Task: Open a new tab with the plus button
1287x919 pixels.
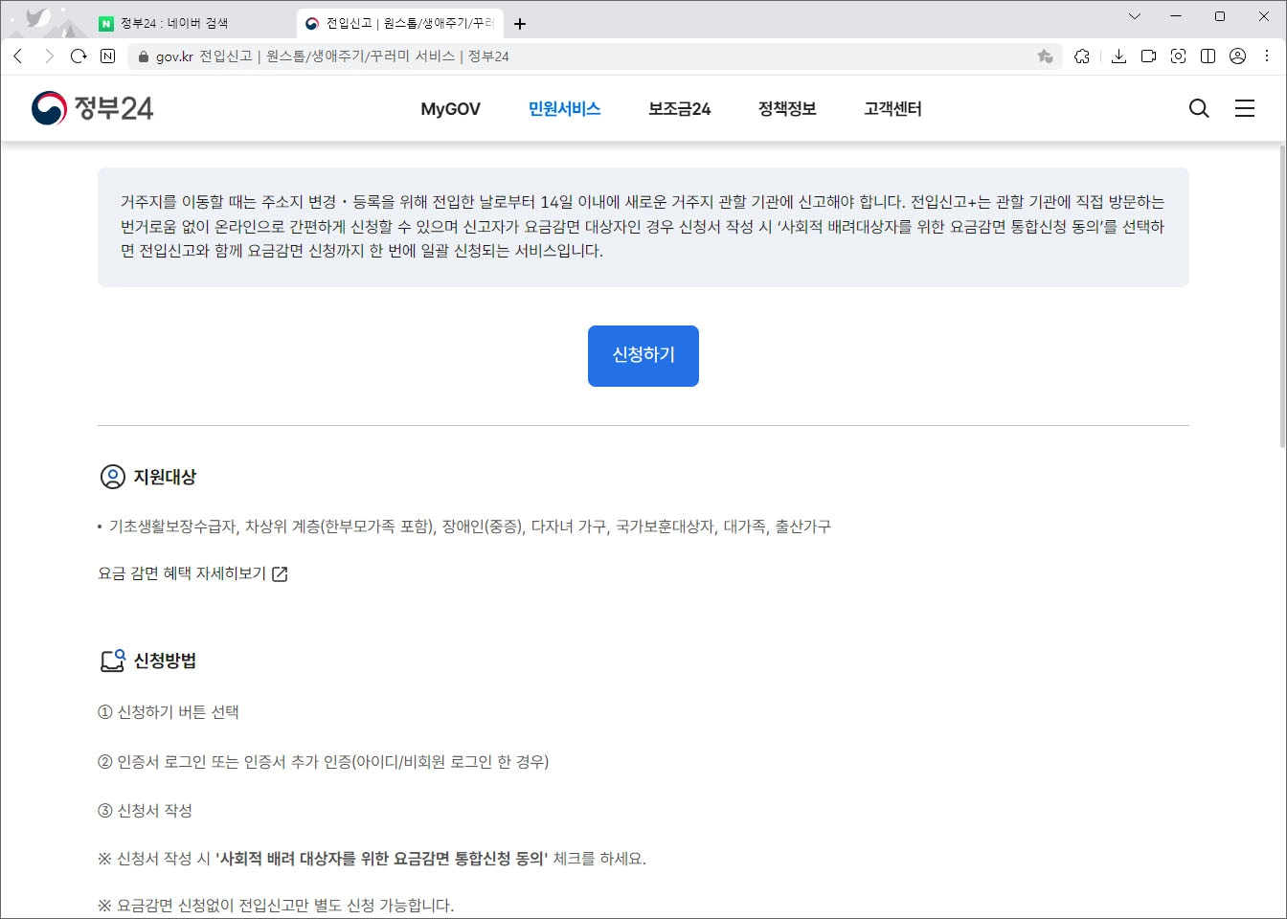Action: coord(520,23)
